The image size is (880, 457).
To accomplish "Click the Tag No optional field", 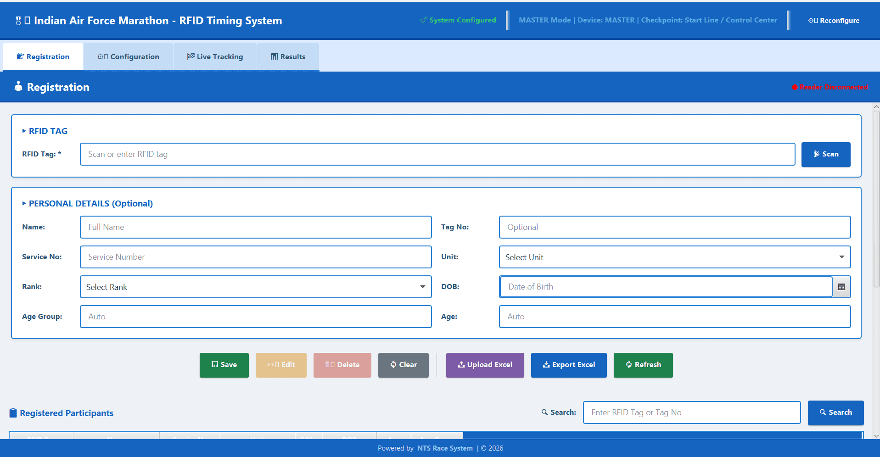I will tap(675, 227).
